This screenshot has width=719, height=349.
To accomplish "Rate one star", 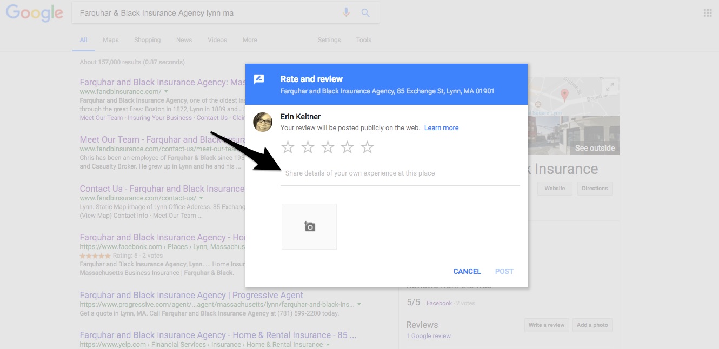I will tap(288, 147).
